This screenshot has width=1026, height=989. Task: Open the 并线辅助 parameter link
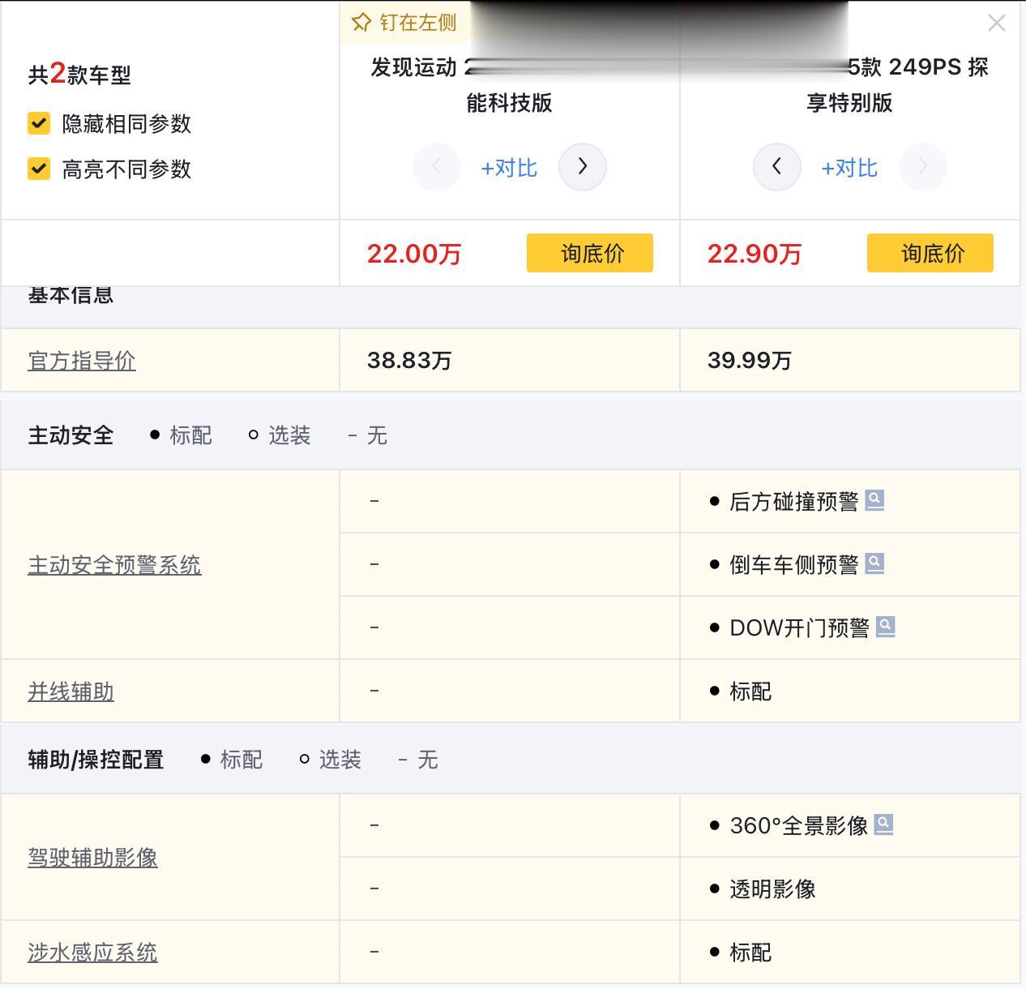(x=71, y=691)
